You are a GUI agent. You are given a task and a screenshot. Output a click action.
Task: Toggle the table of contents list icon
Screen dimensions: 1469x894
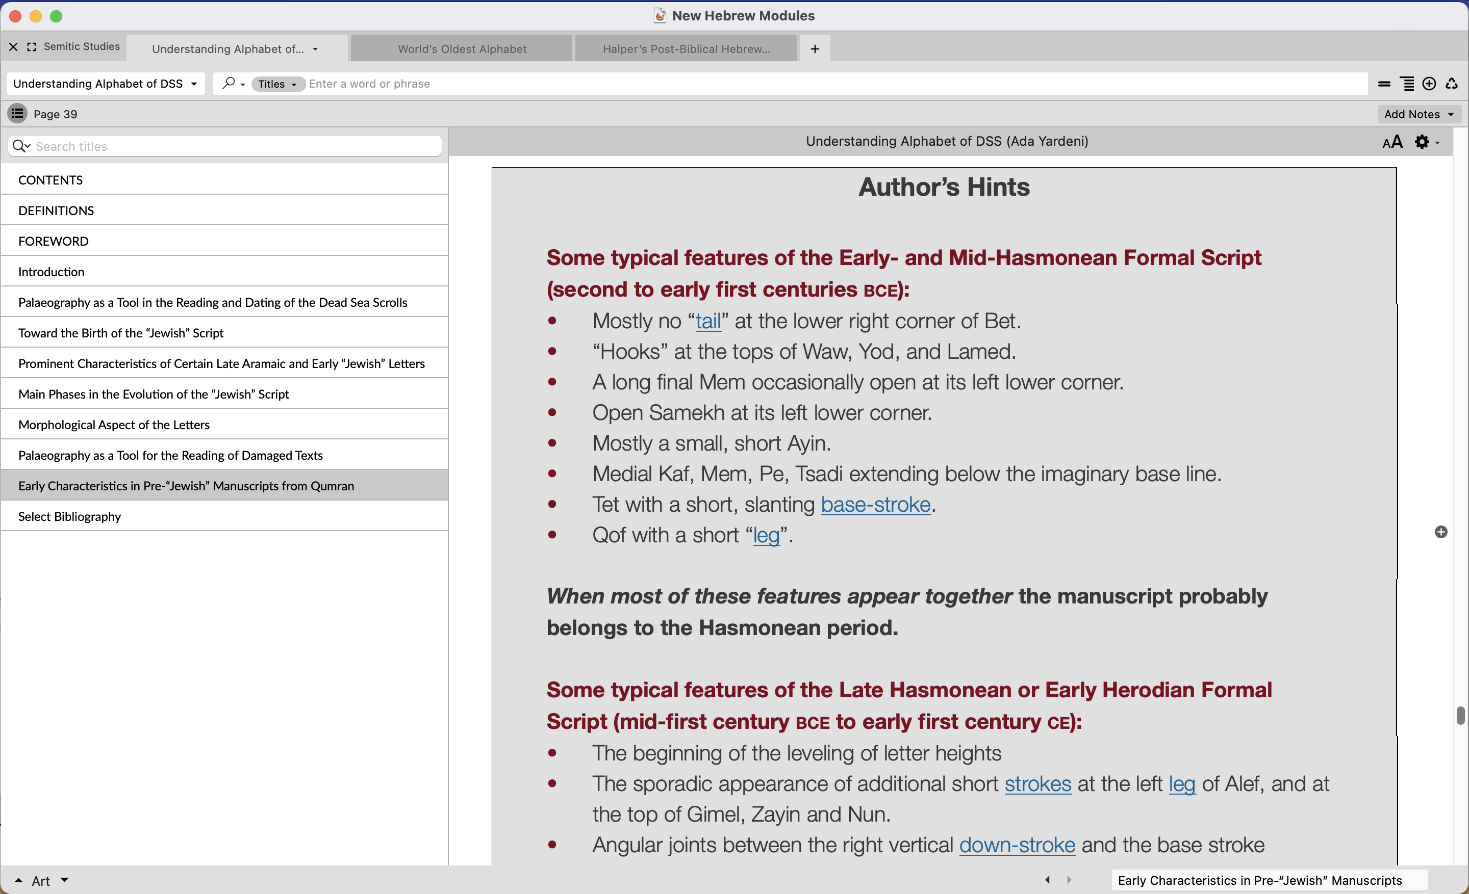pyautogui.click(x=17, y=113)
